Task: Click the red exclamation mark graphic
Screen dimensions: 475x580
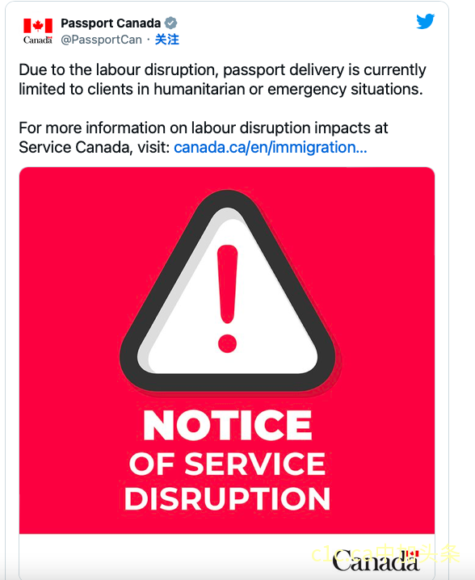Action: coord(227,299)
